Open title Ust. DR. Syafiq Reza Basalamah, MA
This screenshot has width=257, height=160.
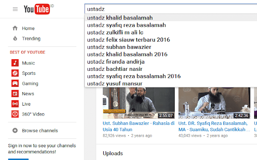point(214,126)
